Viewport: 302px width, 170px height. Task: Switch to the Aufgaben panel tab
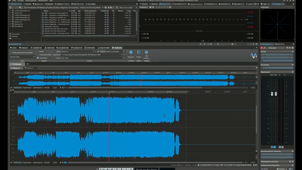[x=90, y=4]
